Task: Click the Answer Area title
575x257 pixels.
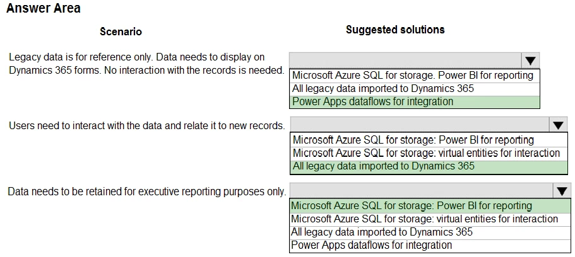Action: point(44,9)
